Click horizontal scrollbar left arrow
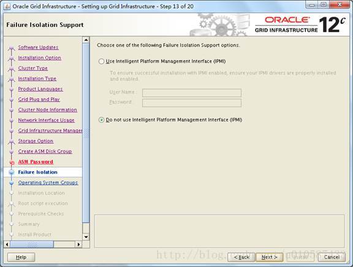This screenshot has width=353, height=267. click(7, 244)
